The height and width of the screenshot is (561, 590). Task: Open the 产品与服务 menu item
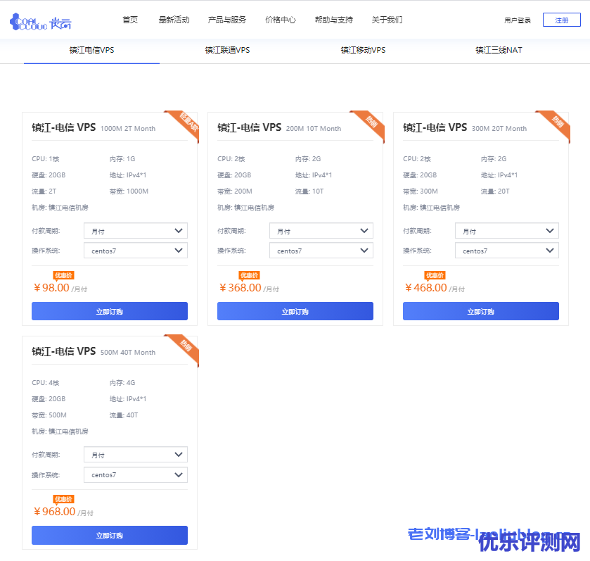tap(227, 20)
